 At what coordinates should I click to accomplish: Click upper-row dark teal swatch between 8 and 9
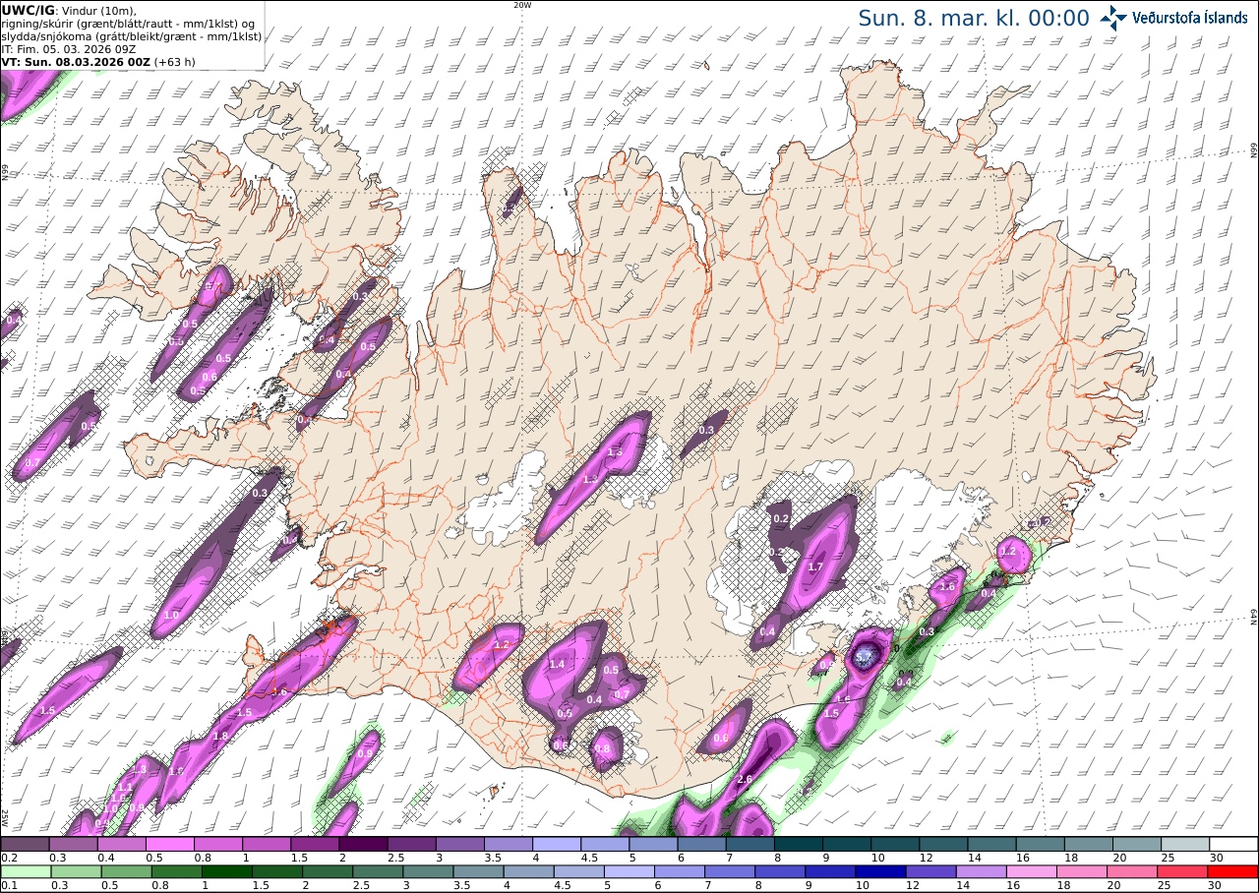click(799, 844)
